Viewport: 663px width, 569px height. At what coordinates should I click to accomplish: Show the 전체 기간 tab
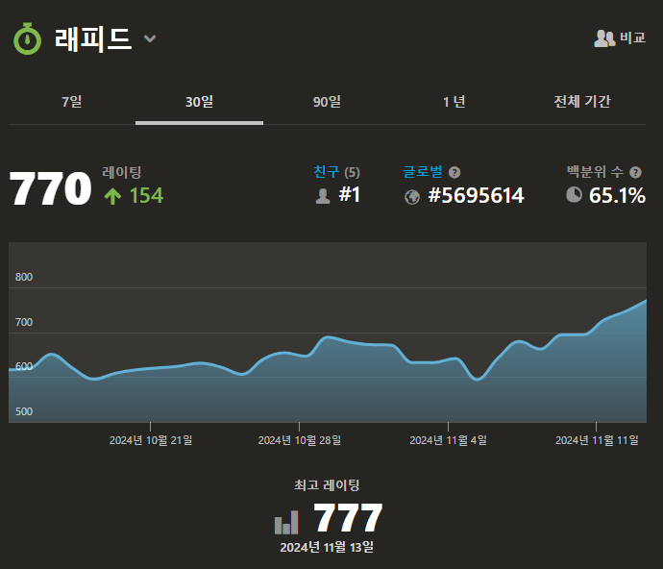[582, 102]
